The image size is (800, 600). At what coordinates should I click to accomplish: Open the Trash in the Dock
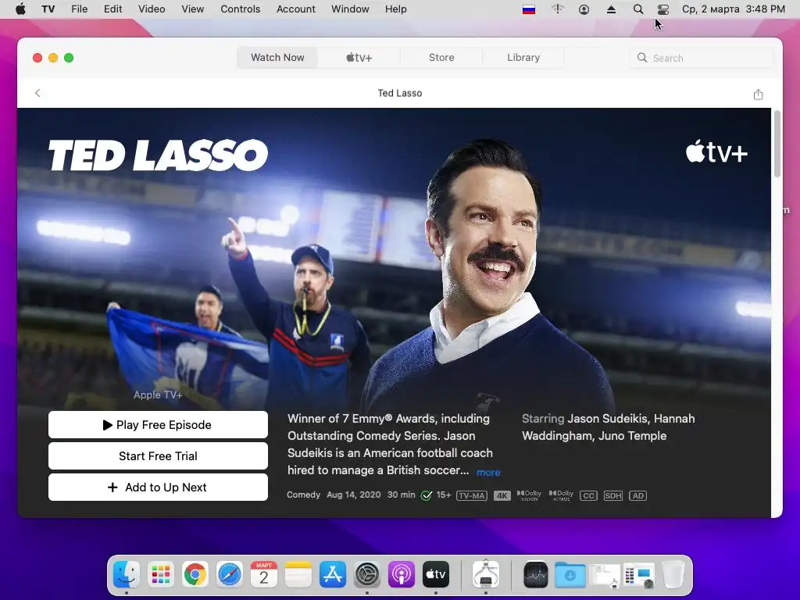[673, 575]
